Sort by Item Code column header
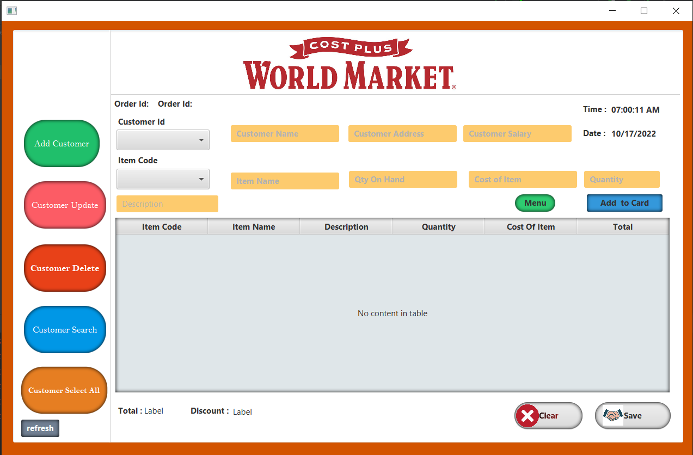The width and height of the screenshot is (693, 455). click(x=162, y=227)
